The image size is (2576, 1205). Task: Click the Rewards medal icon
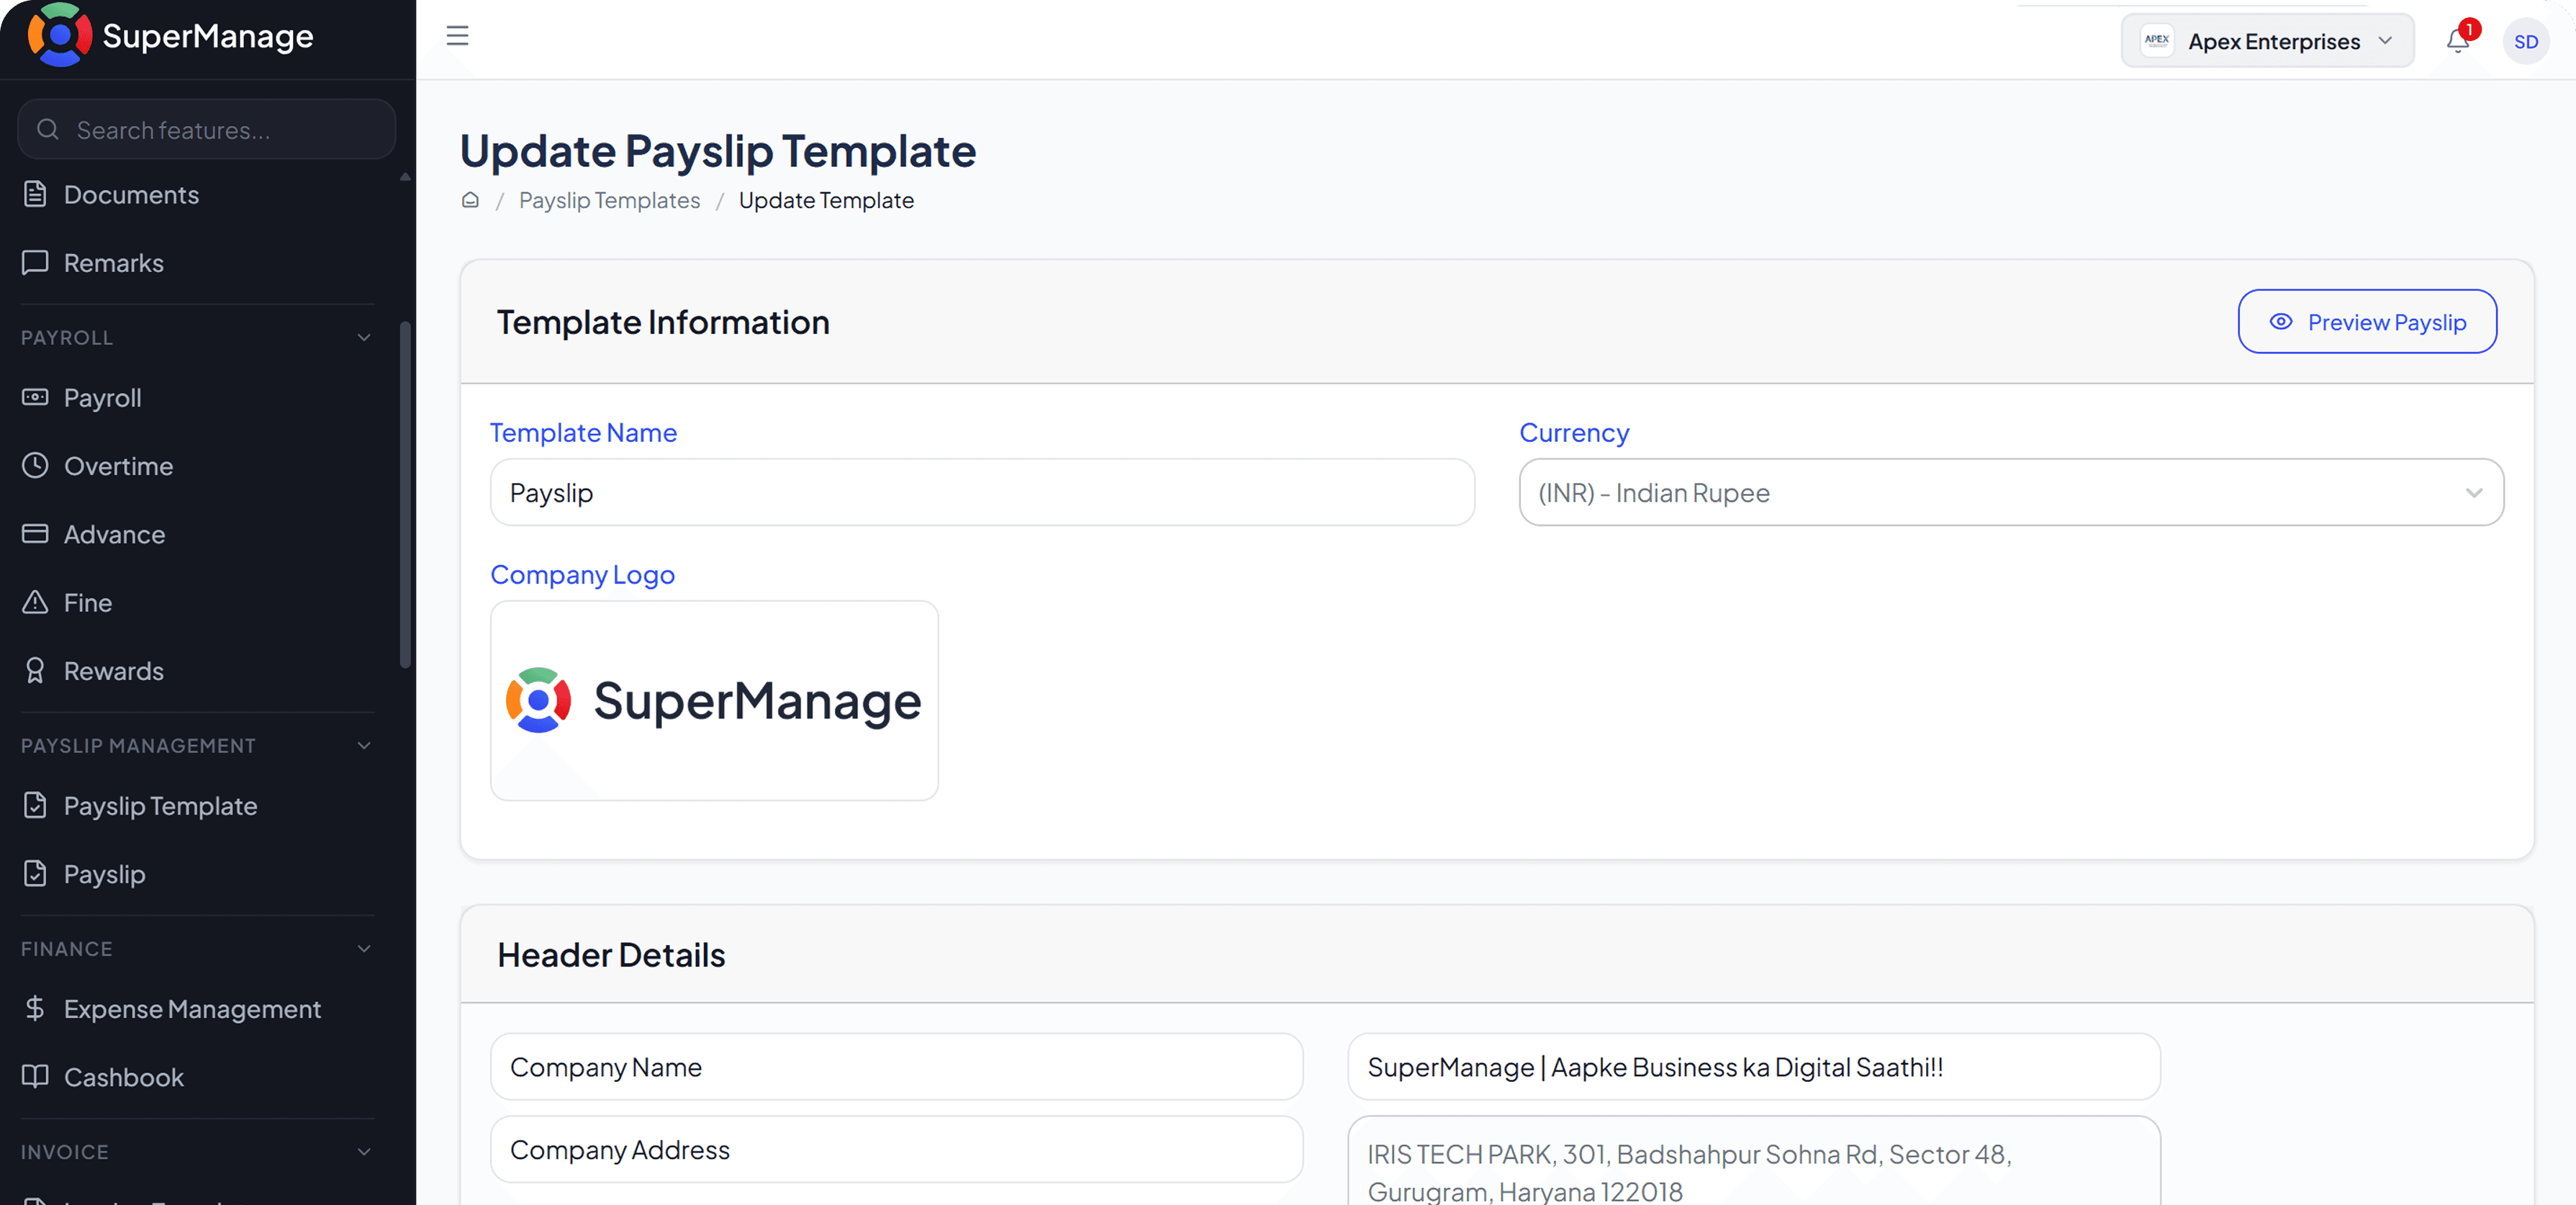pyautogui.click(x=35, y=670)
